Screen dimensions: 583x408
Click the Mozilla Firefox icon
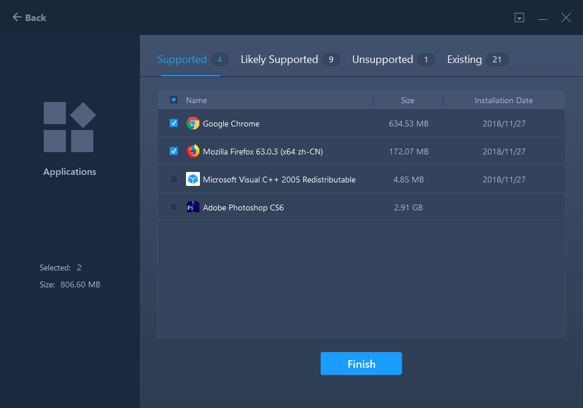coord(193,152)
